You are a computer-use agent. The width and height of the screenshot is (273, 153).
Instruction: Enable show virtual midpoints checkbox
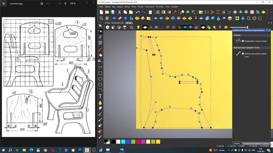(243, 54)
